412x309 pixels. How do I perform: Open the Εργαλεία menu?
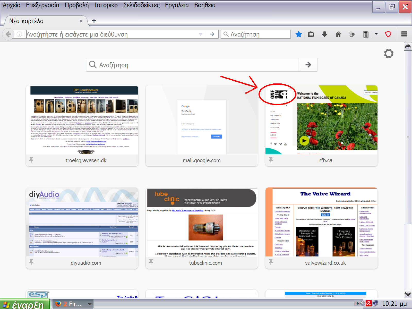point(177,5)
